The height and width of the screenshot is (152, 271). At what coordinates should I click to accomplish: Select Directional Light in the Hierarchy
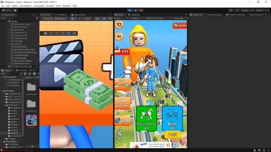click(22, 24)
